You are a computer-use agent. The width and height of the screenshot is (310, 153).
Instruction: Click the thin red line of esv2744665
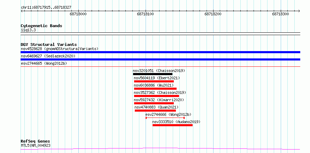pos(160,67)
